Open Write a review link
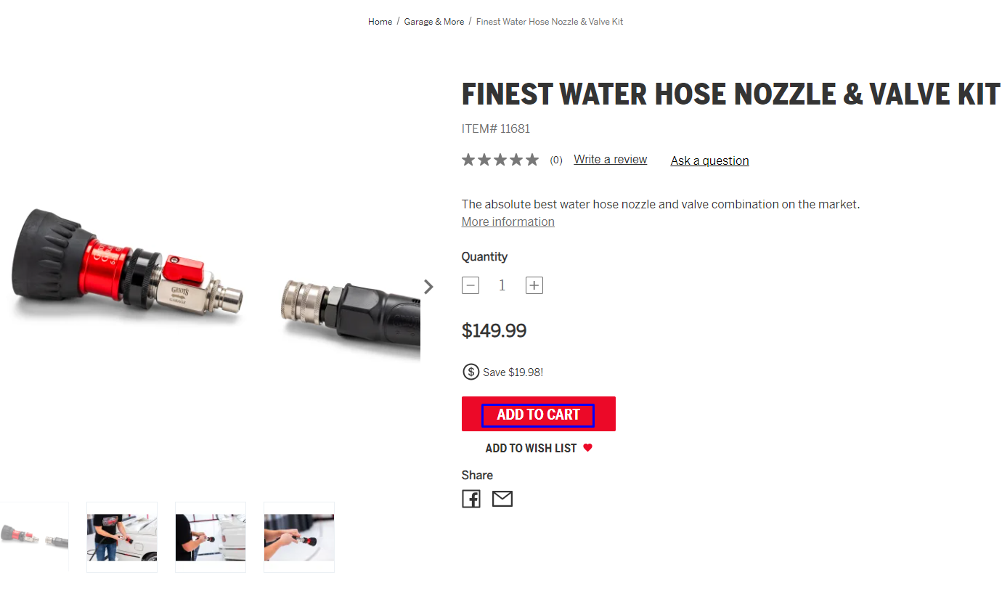The image size is (1002, 591). pyautogui.click(x=610, y=160)
